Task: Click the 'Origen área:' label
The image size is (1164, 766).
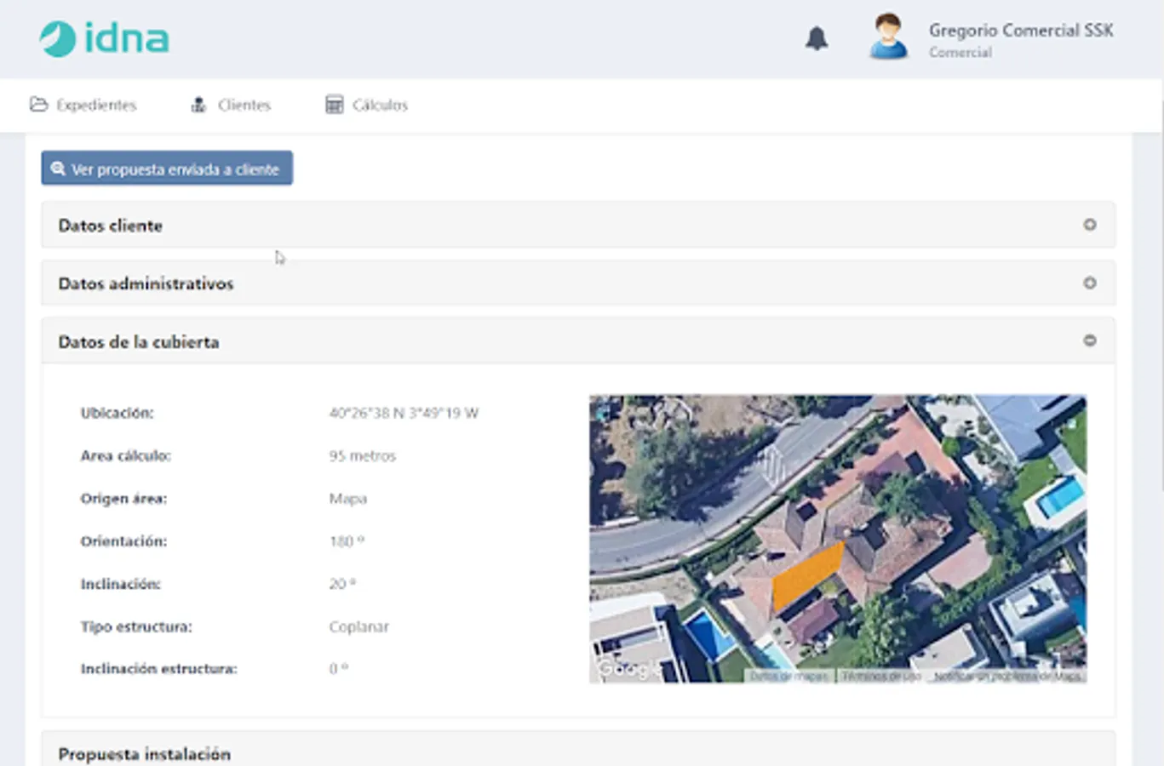Action: [x=124, y=499]
